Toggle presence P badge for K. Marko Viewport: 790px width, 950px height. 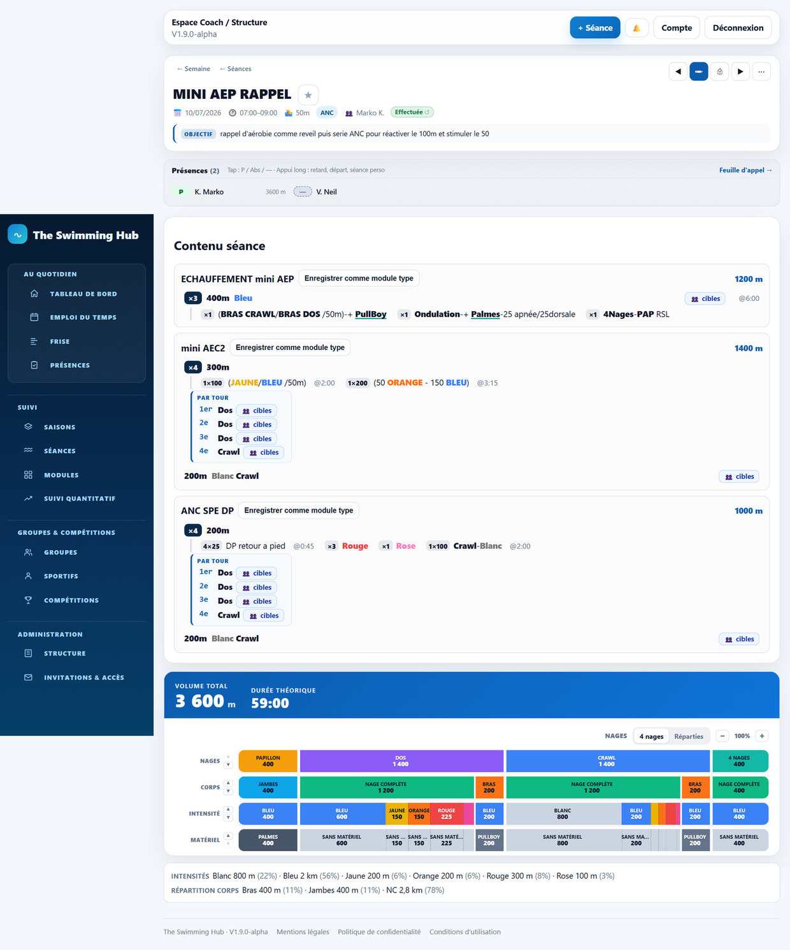[181, 192]
